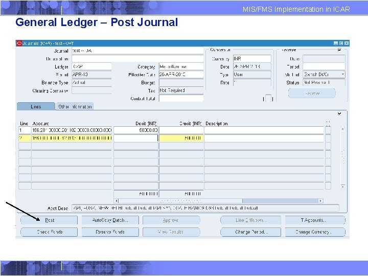Click horizontal scrollbar right arrow

pos(320,201)
